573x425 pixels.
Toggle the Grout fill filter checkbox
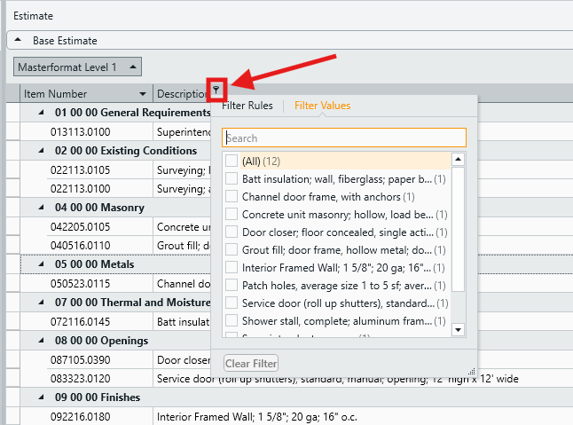click(x=232, y=249)
